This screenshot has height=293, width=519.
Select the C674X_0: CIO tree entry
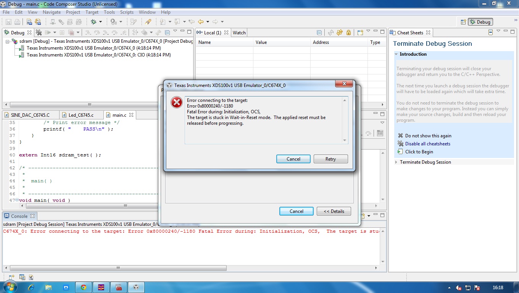pyautogui.click(x=99, y=55)
